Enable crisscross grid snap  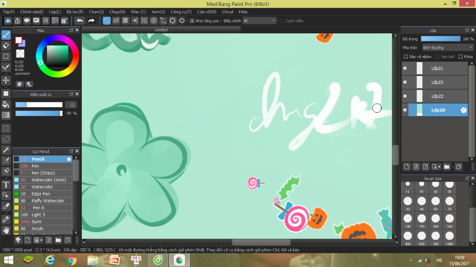(x=126, y=20)
